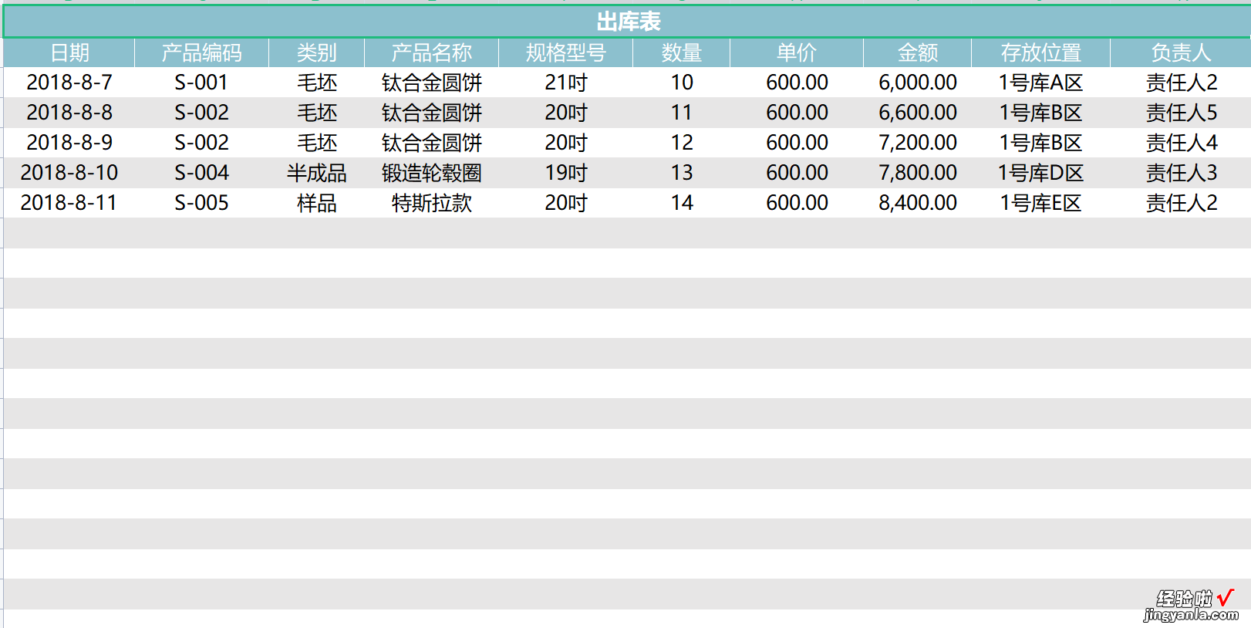Select product name 锻造轮毂圈

point(431,173)
